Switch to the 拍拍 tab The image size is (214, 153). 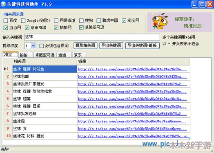(25, 55)
